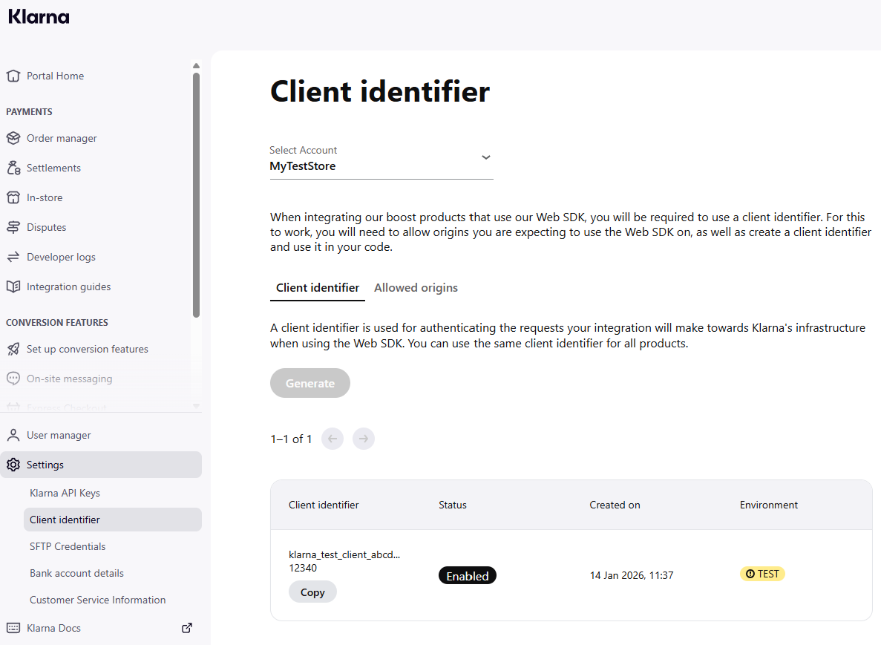Image resolution: width=881 pixels, height=645 pixels.
Task: Click '14 Jan 2026, 11:37' date
Action: coord(632,575)
